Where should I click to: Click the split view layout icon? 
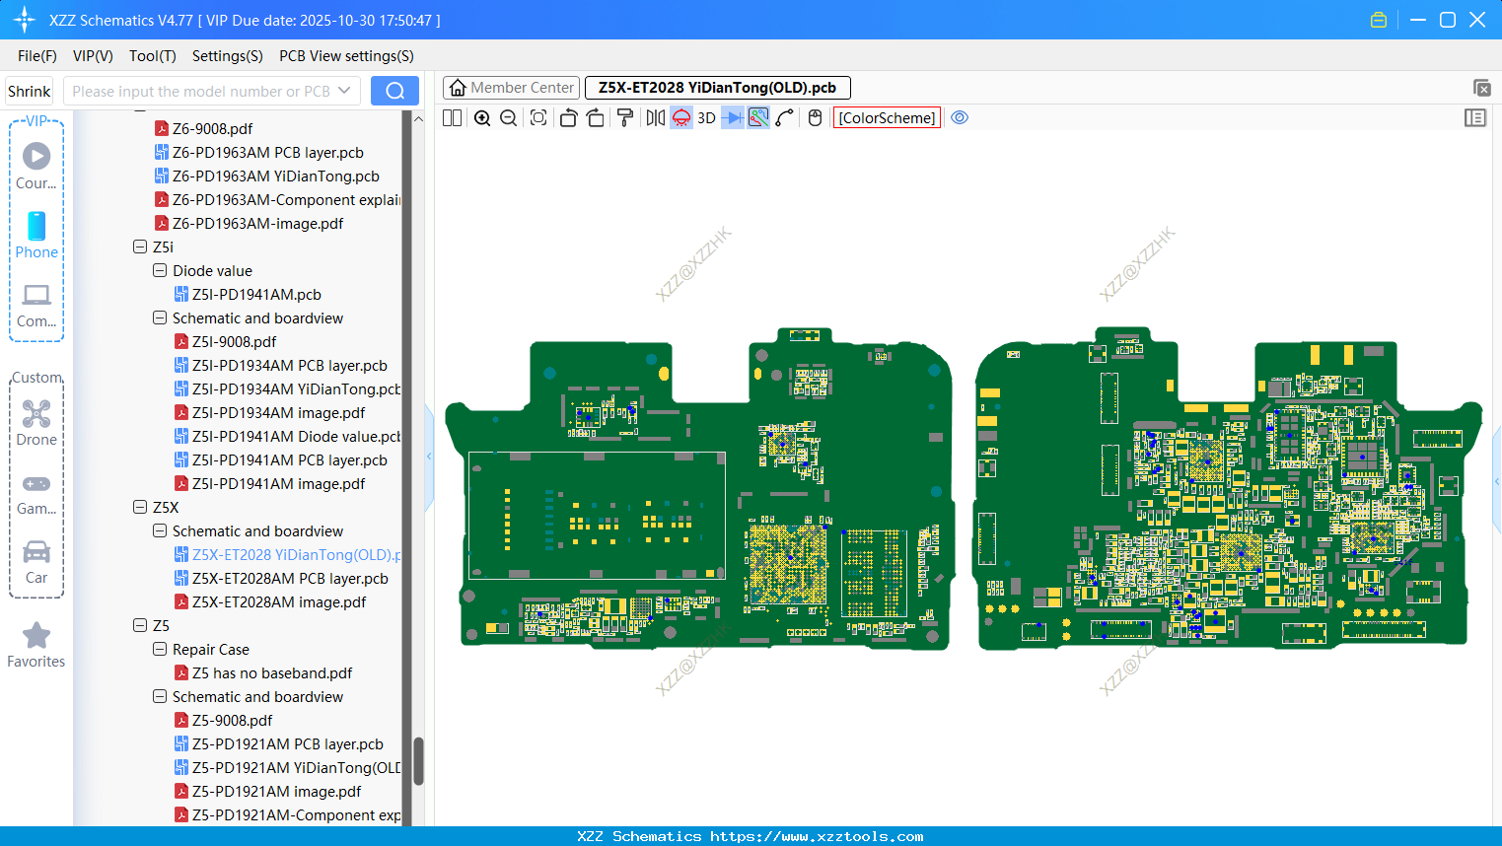point(452,118)
